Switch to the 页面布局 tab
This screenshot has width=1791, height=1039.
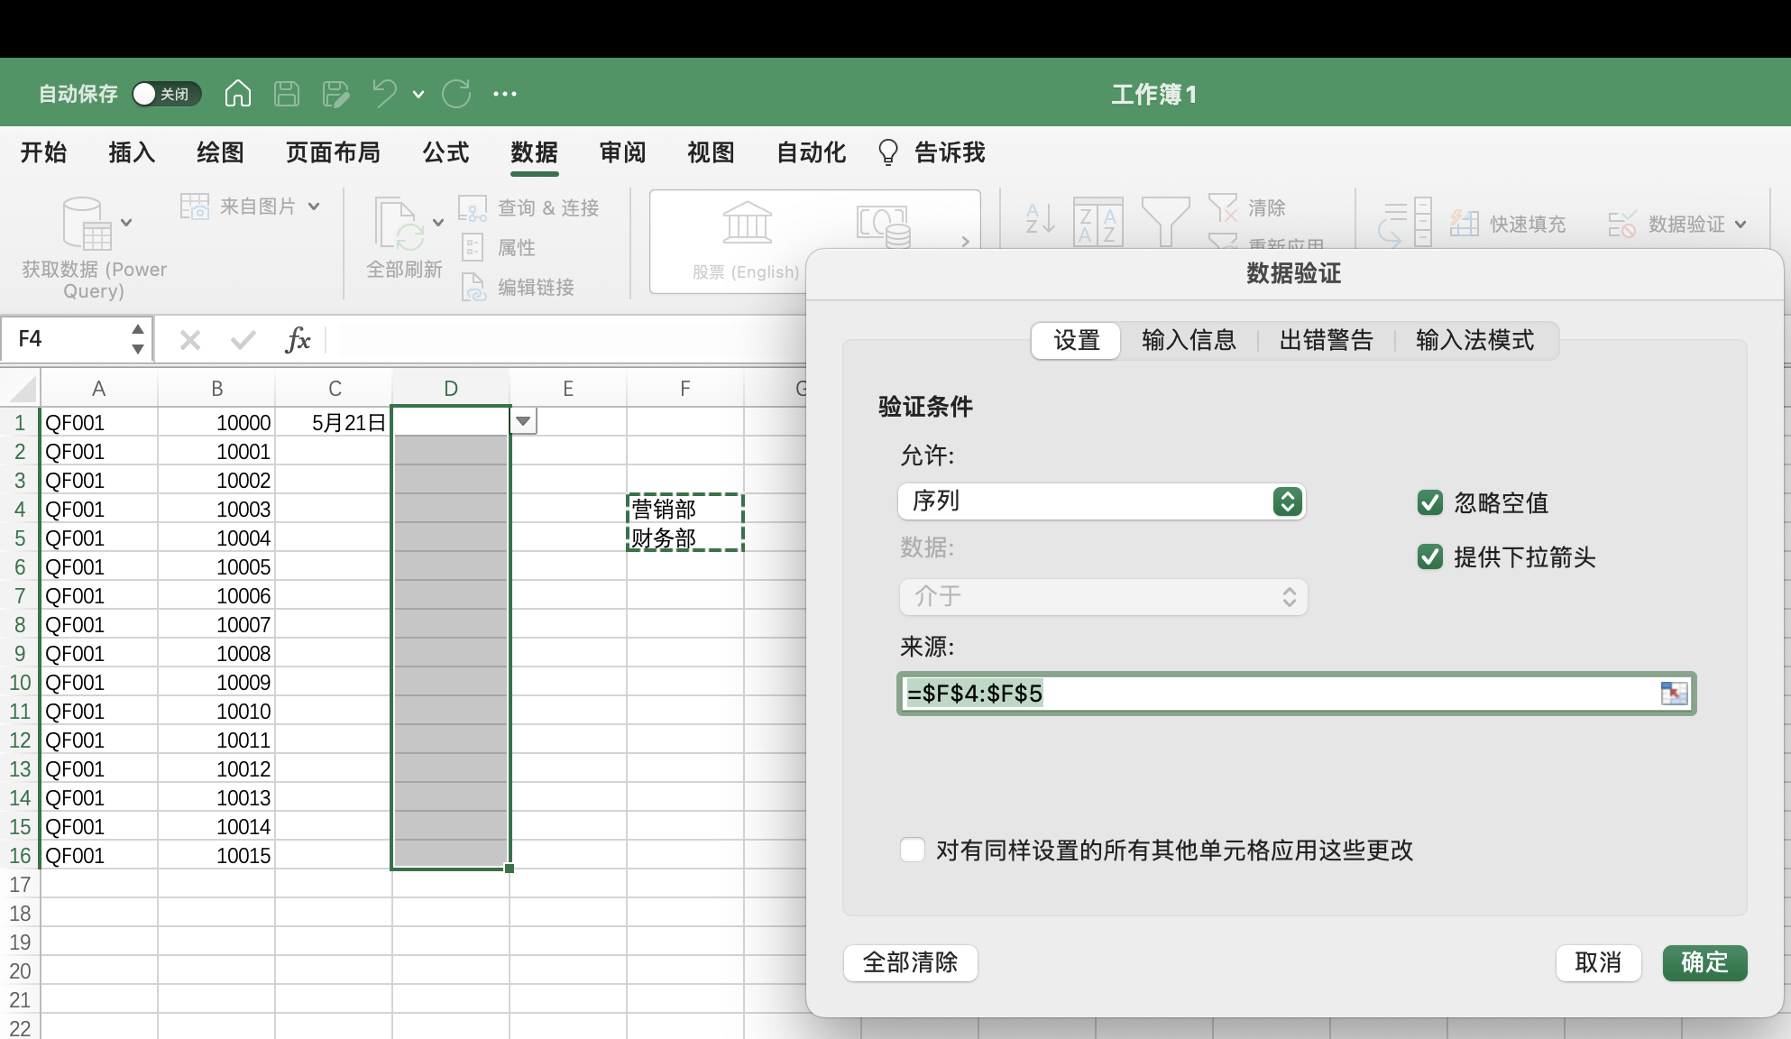(x=333, y=152)
